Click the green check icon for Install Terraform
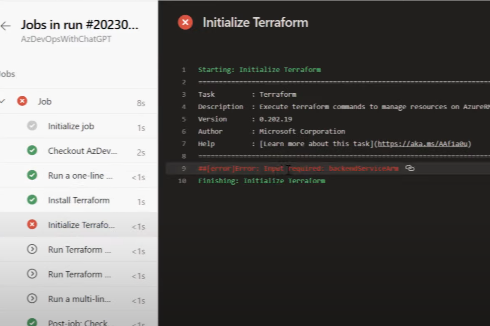This screenshot has width=490, height=326. coord(32,199)
